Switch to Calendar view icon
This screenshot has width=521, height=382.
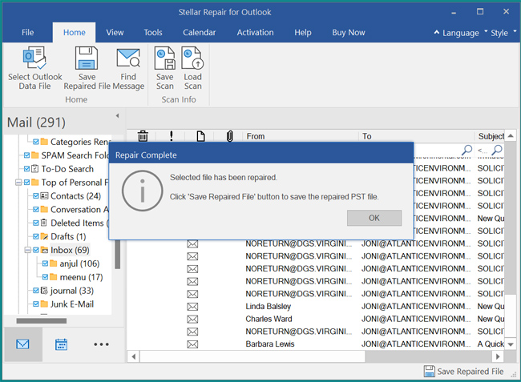click(61, 344)
